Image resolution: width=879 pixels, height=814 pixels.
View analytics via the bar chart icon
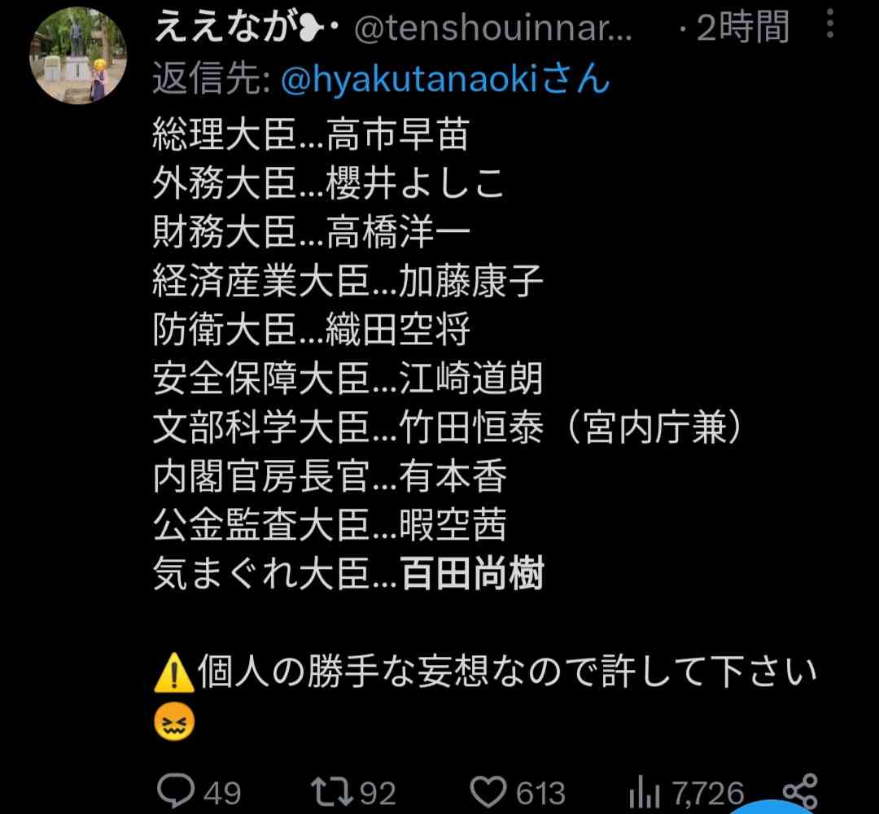(x=644, y=793)
